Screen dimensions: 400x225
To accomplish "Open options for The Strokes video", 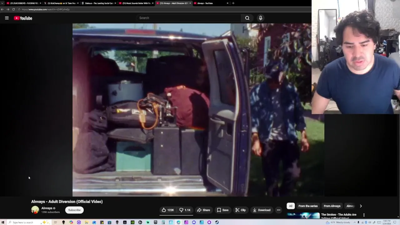I will pos(364,215).
